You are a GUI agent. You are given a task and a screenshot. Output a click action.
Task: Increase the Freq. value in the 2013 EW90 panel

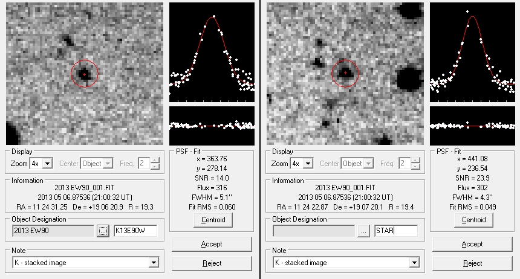click(155, 161)
